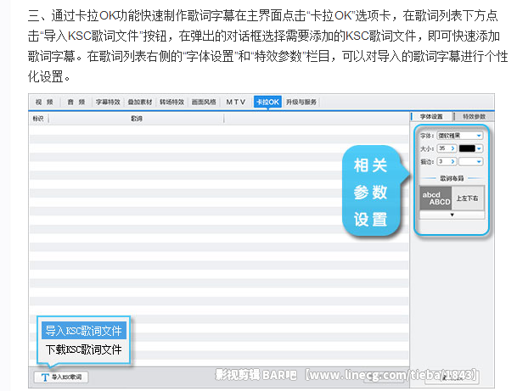Choose 下载KSC歌词文件 from the popup menu

click(83, 349)
